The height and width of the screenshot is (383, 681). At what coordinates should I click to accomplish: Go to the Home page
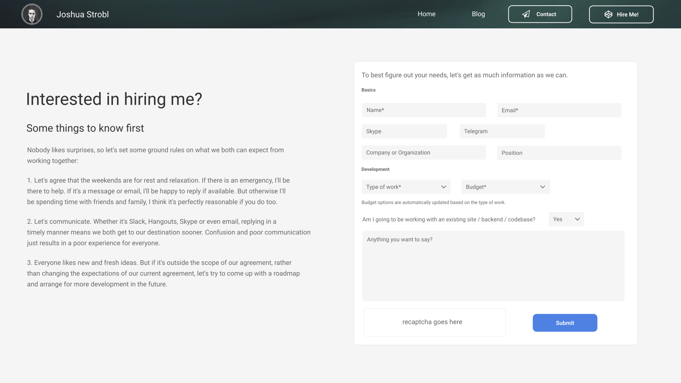coord(426,14)
